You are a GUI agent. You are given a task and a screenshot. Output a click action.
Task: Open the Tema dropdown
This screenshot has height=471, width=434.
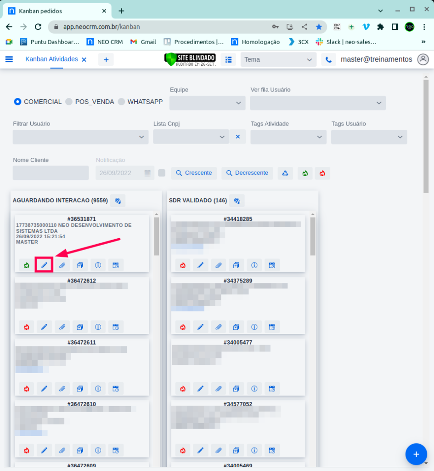pos(278,60)
